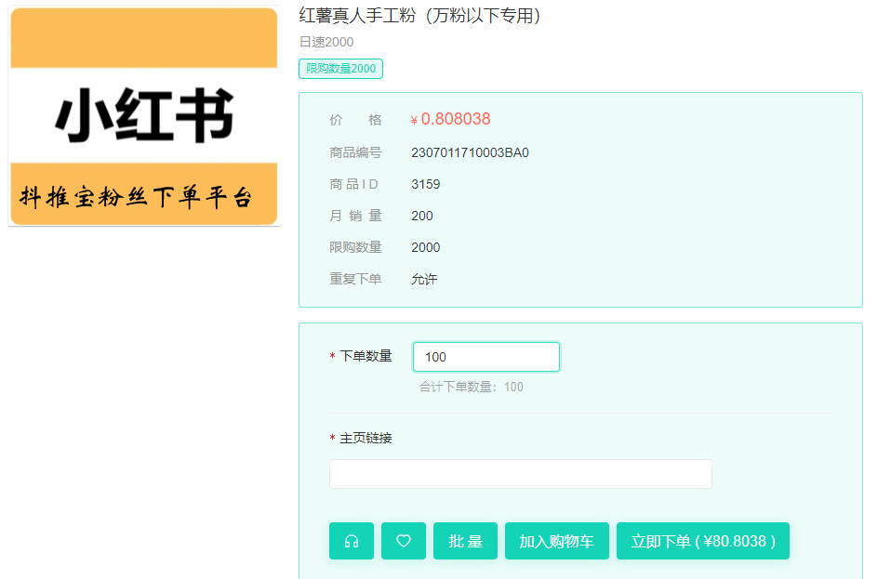Click the 商品编号 label
878x579 pixels.
(x=355, y=152)
